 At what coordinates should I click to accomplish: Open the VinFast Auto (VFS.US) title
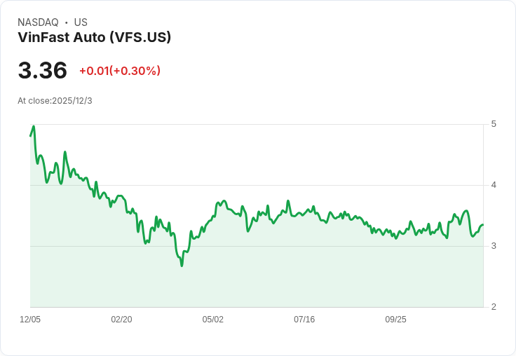(x=94, y=38)
